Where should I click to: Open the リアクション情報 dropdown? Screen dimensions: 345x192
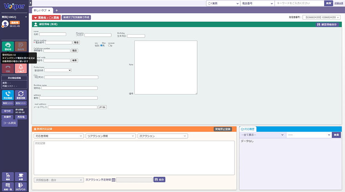click(111, 136)
